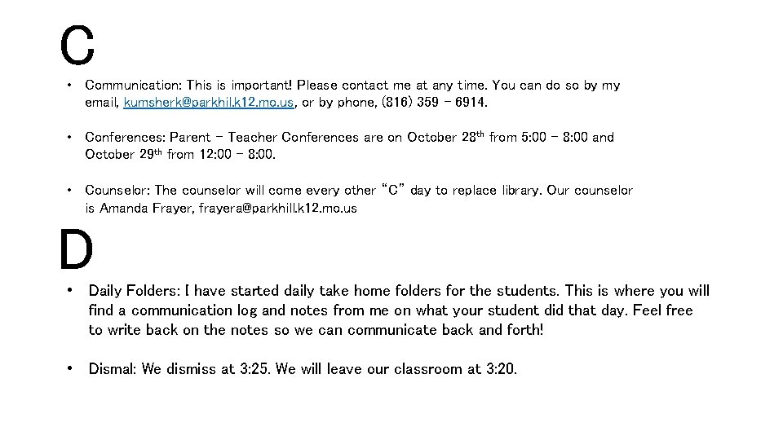
Task: Click the word 'Counselor:' at bullet start
Action: coord(119,191)
